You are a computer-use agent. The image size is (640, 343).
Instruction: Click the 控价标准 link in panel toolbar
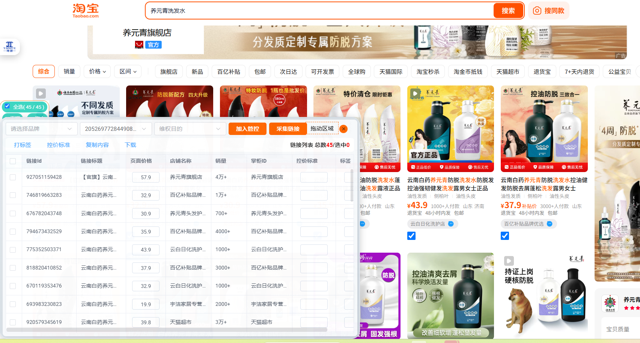coord(59,145)
